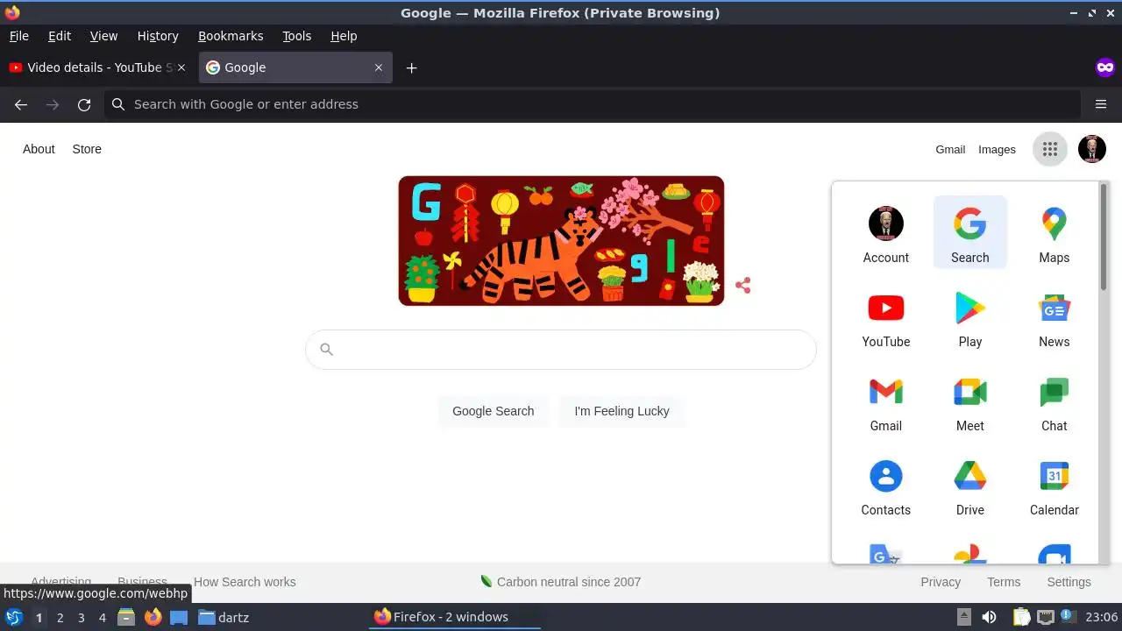
Task: Open the File menu
Action: click(x=18, y=36)
